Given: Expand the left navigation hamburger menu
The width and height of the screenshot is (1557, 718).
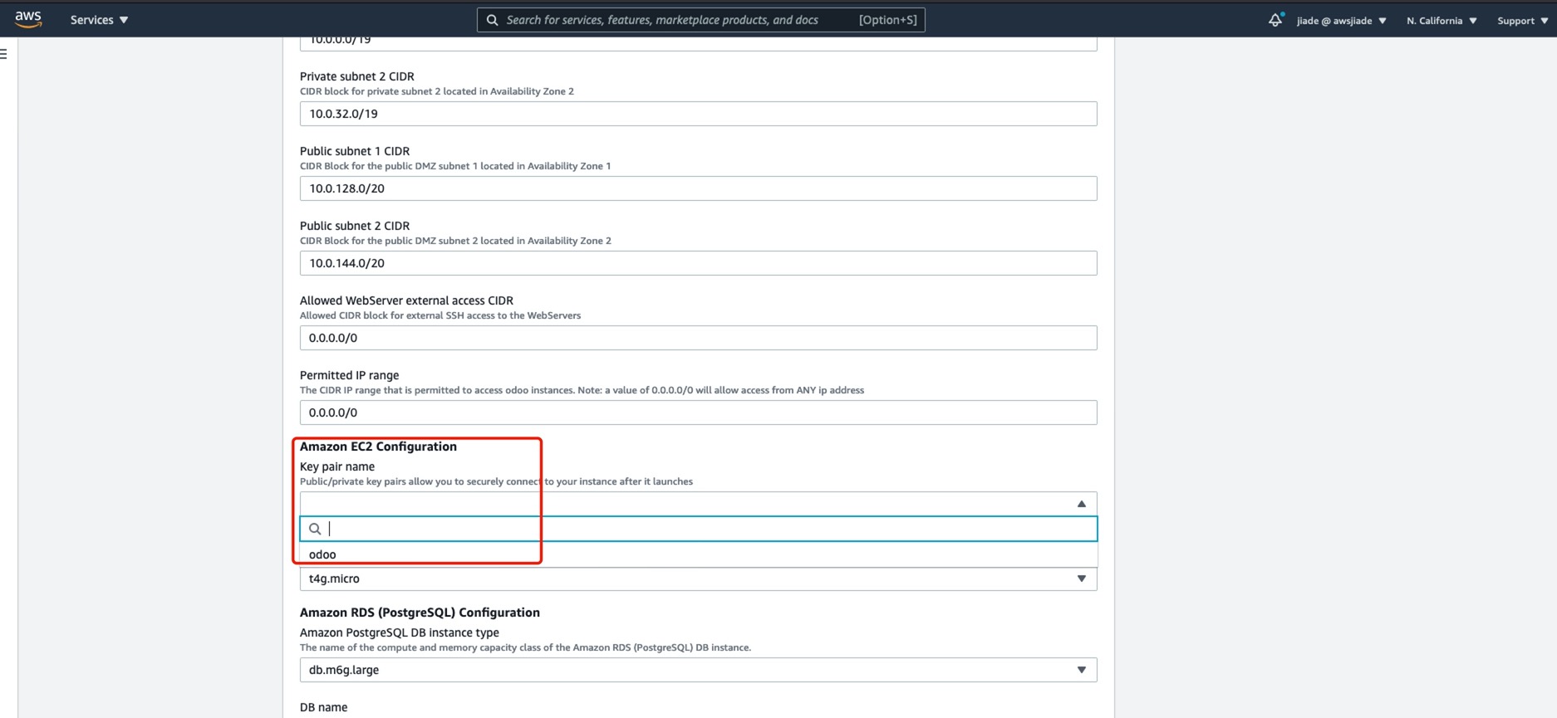Looking at the screenshot, I should tap(4, 54).
